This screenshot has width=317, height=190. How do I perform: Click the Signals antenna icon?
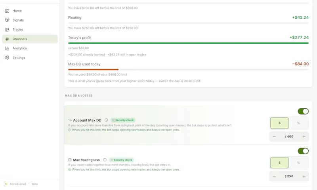tap(7, 20)
